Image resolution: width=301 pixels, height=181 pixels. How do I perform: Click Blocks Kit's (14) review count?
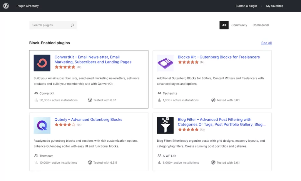point(202,62)
